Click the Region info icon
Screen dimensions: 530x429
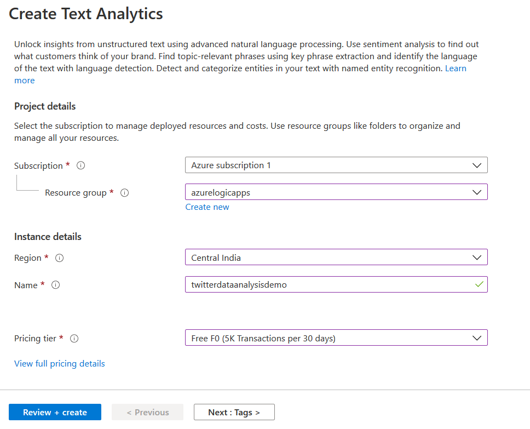click(x=60, y=258)
